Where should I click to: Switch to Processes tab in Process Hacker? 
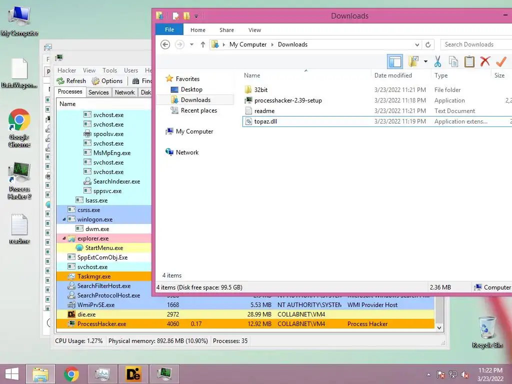click(70, 92)
